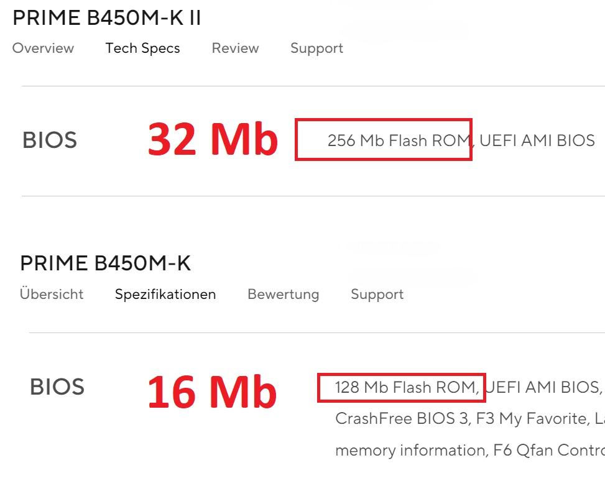Click UEFI AMI BIOS after 256 Mb

pos(537,140)
